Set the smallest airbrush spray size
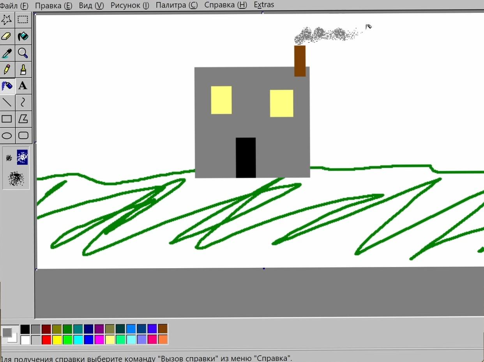484x362 pixels. [x=9, y=158]
